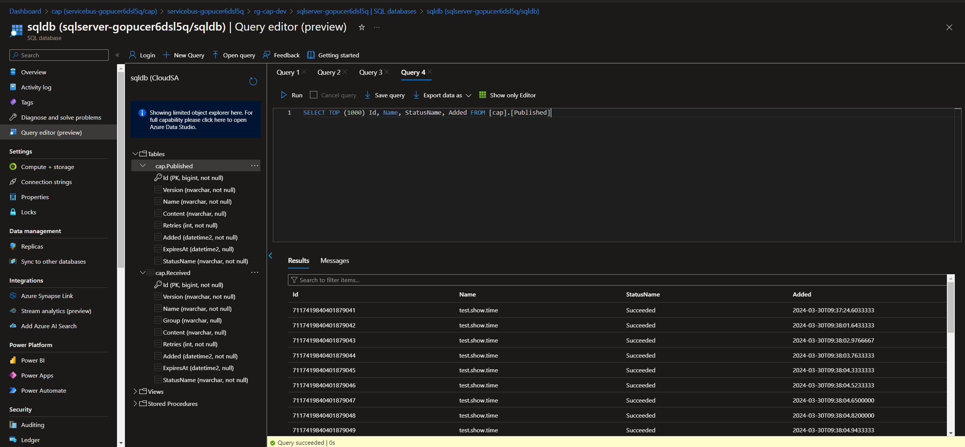
Task: Open rg-cap-dev breadcrumb link
Action: click(x=270, y=11)
